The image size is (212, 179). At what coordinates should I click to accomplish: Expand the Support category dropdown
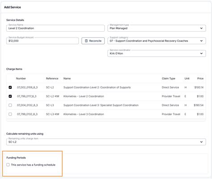[157, 41]
